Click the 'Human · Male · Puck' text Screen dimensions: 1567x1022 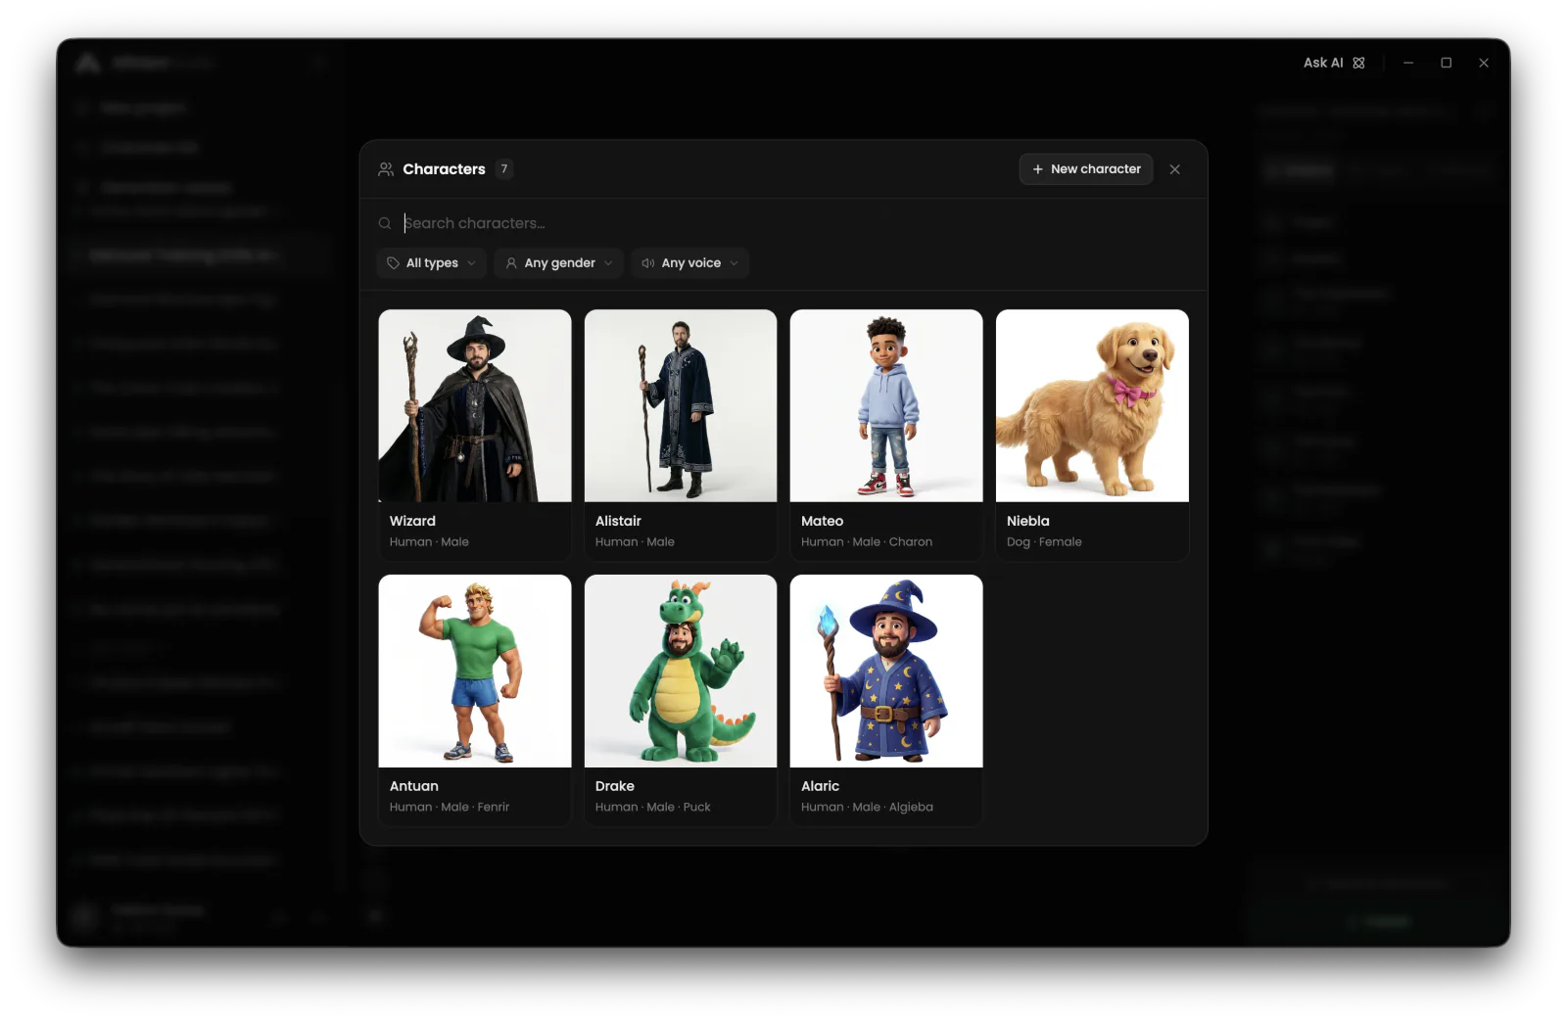[x=653, y=808]
